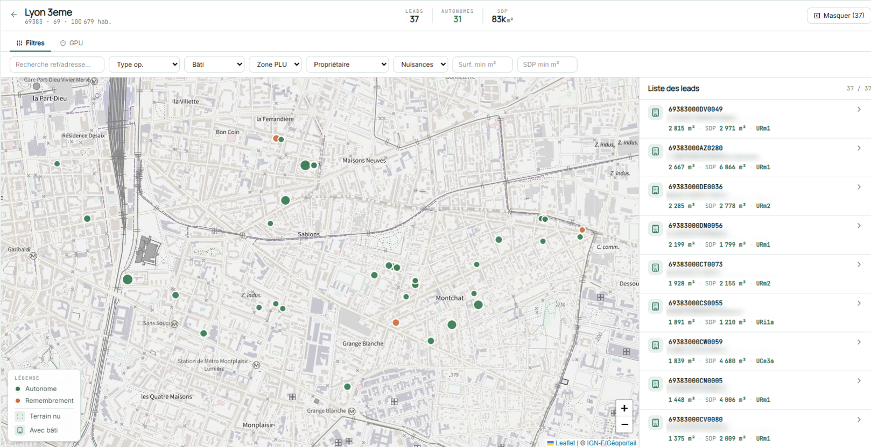
Task: Click chevron for lead 69383000CT0073
Action: pyautogui.click(x=859, y=264)
